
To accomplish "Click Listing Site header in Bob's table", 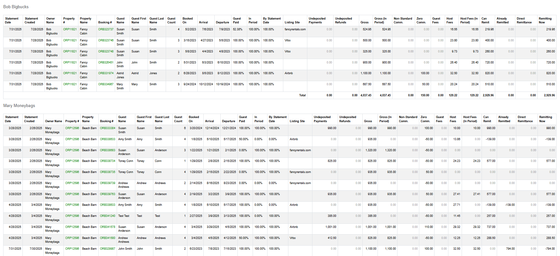I will [x=292, y=22].
